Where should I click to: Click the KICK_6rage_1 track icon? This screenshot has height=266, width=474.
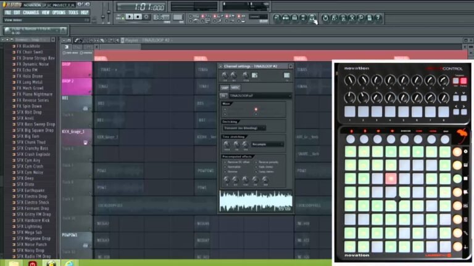click(x=85, y=142)
